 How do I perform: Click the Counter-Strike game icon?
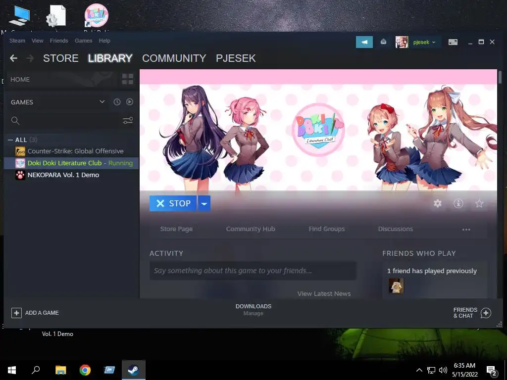click(x=20, y=151)
